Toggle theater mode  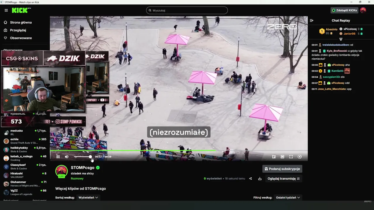pos(282,157)
